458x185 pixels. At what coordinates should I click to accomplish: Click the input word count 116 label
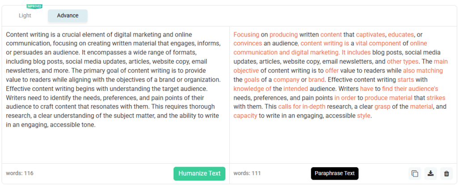click(20, 173)
